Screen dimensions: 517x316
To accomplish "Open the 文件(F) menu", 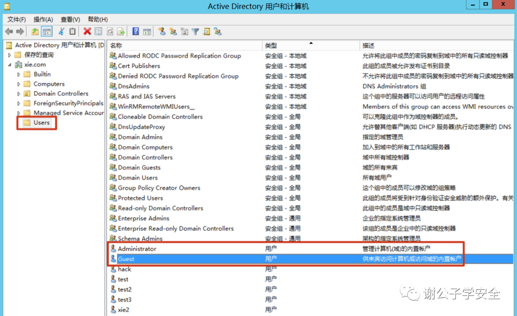I will [16, 20].
